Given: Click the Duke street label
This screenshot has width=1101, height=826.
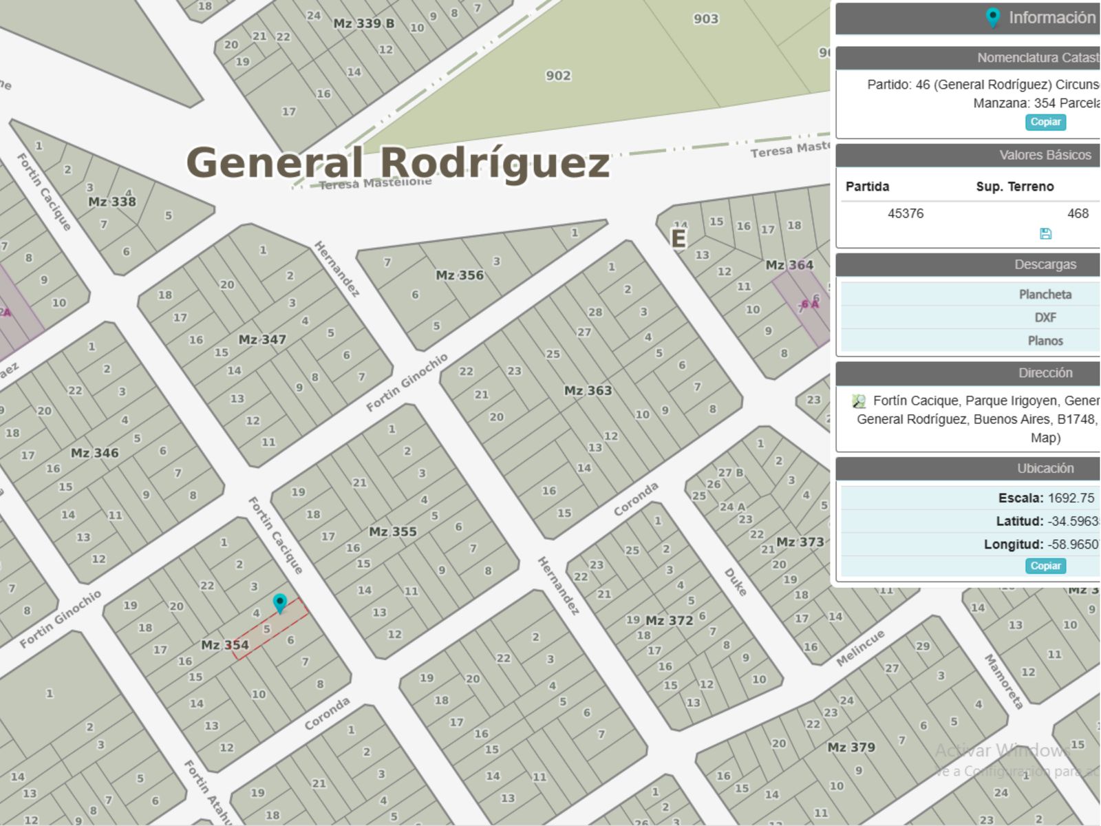Looking at the screenshot, I should tap(736, 582).
